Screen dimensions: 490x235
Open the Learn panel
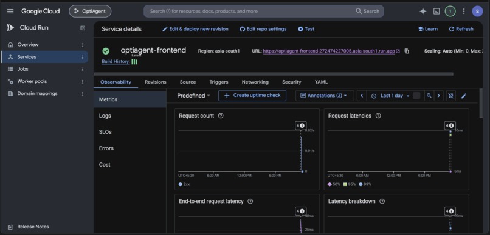tap(427, 29)
